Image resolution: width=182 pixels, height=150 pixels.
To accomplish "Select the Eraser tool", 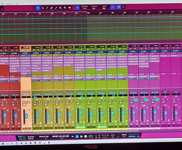I will (x=51, y=8).
